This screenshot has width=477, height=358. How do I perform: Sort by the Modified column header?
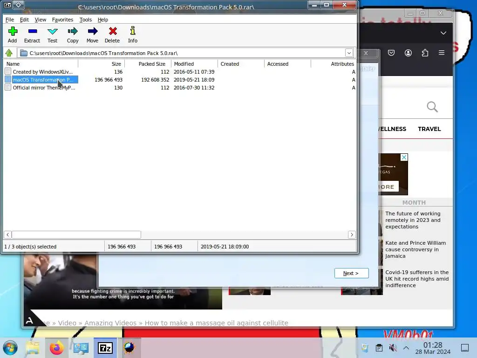195,64
